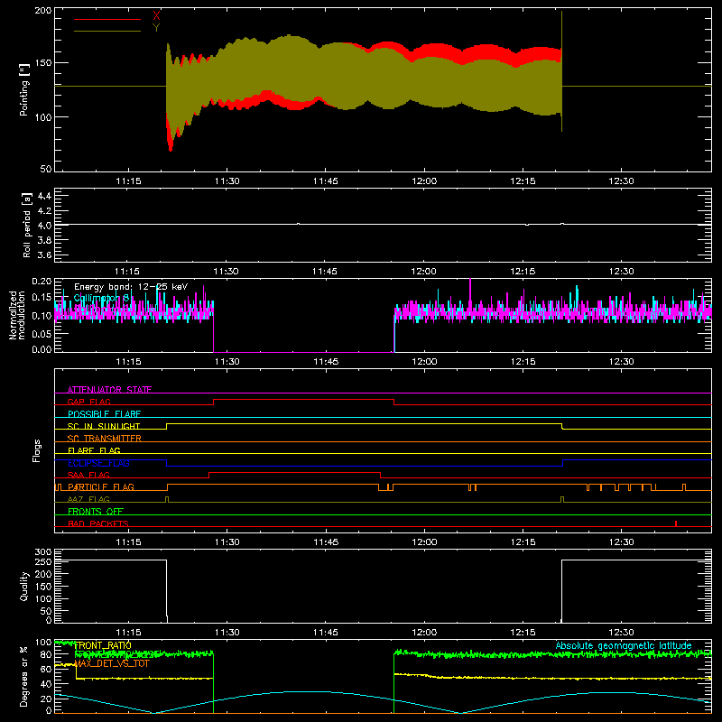Click the 0.20 value on modulation axis
This screenshot has width=722, height=722.
[x=42, y=281]
